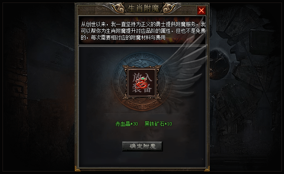Screen dimensions: 284x174
Task: Click top rim of circular emblem above slot
Action: click(x=142, y=56)
